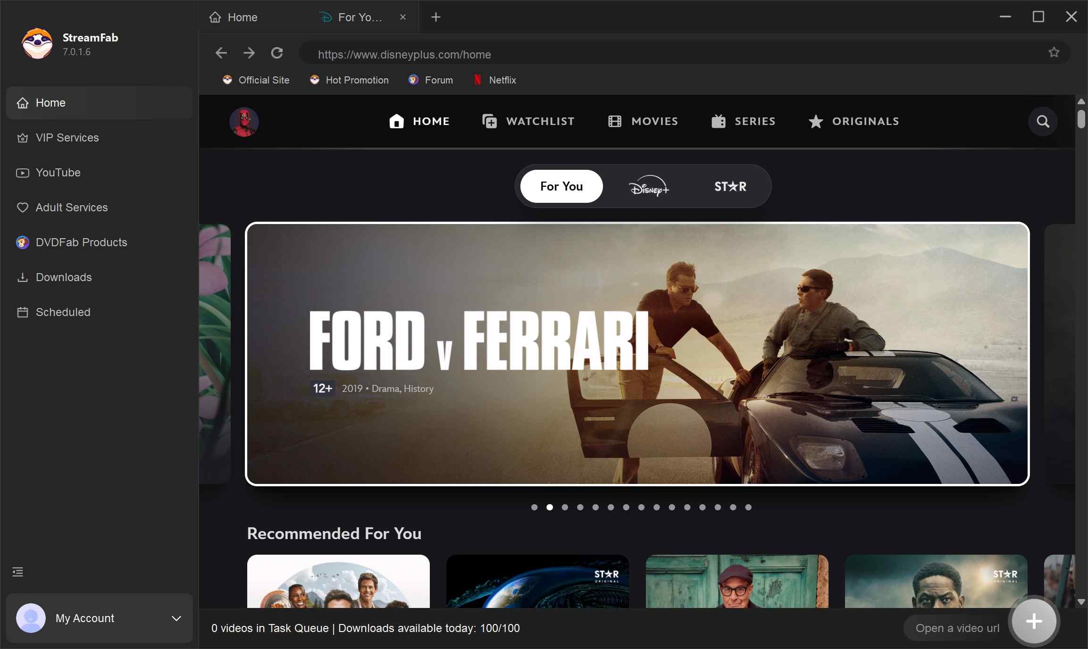The width and height of the screenshot is (1088, 649).
Task: Switch content filter to STAR
Action: pos(729,186)
